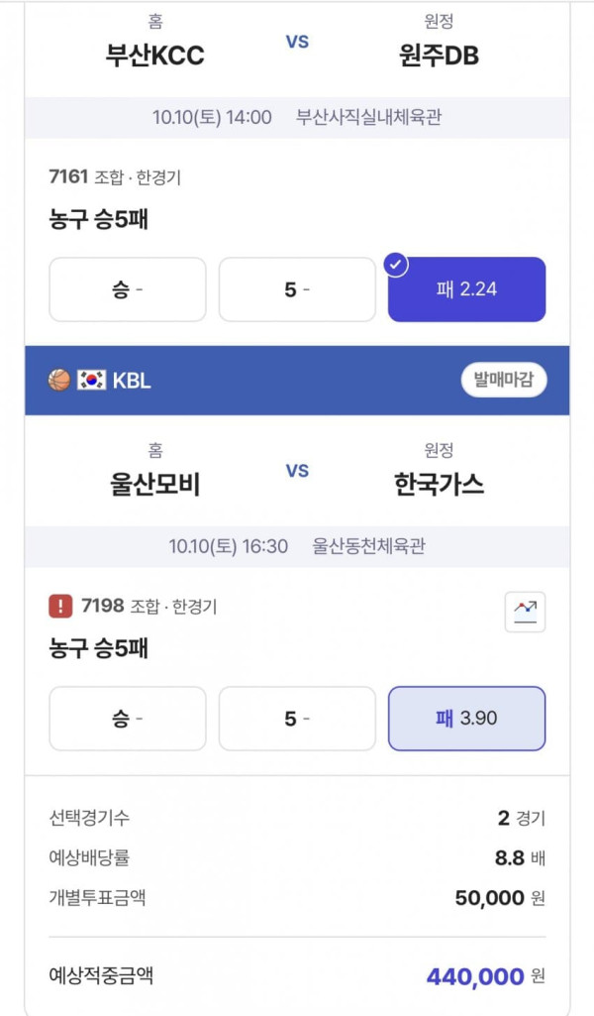Click the 50,000 individual bet amount

pos(490,898)
